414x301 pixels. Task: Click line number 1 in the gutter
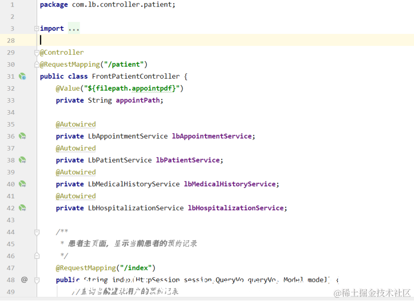(x=12, y=5)
